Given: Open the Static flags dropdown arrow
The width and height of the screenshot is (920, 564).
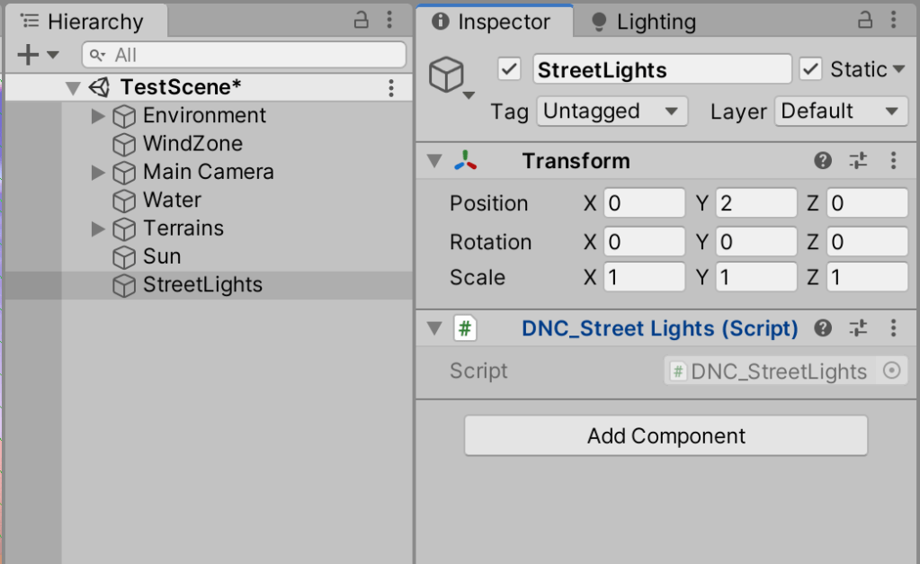Looking at the screenshot, I should (x=898, y=69).
